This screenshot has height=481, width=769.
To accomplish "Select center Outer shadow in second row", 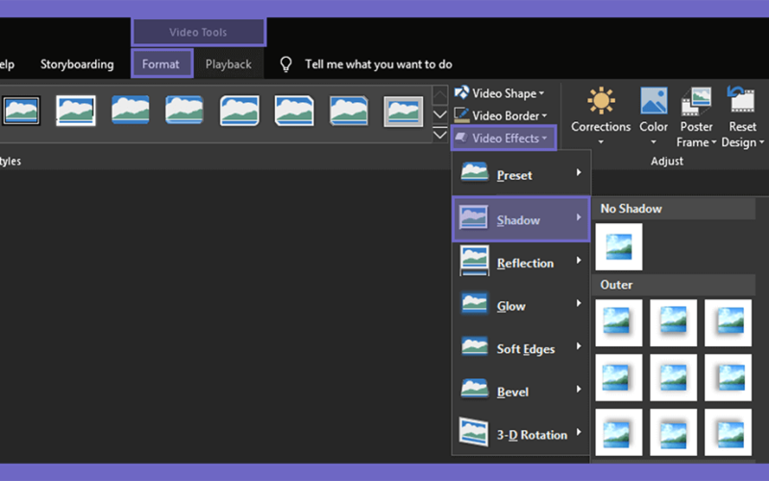I will (x=673, y=377).
